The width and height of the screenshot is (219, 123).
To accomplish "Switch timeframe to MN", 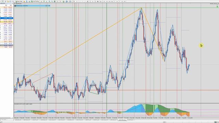I will point(125,1).
